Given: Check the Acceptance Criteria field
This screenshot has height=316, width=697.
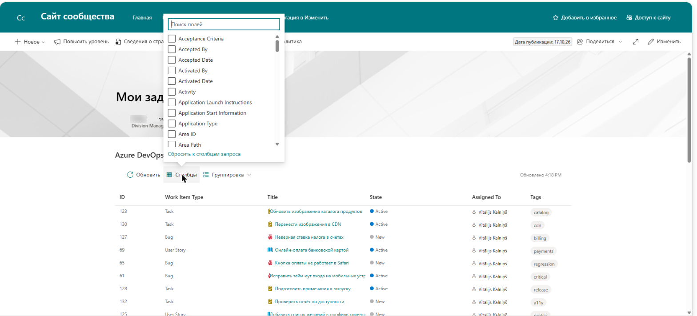Looking at the screenshot, I should [172, 39].
